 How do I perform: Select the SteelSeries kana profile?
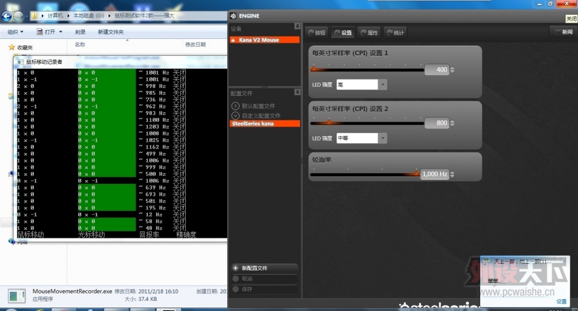[x=264, y=124]
